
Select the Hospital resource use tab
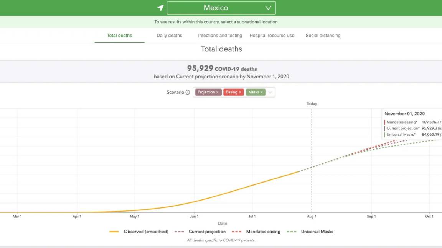point(272,36)
